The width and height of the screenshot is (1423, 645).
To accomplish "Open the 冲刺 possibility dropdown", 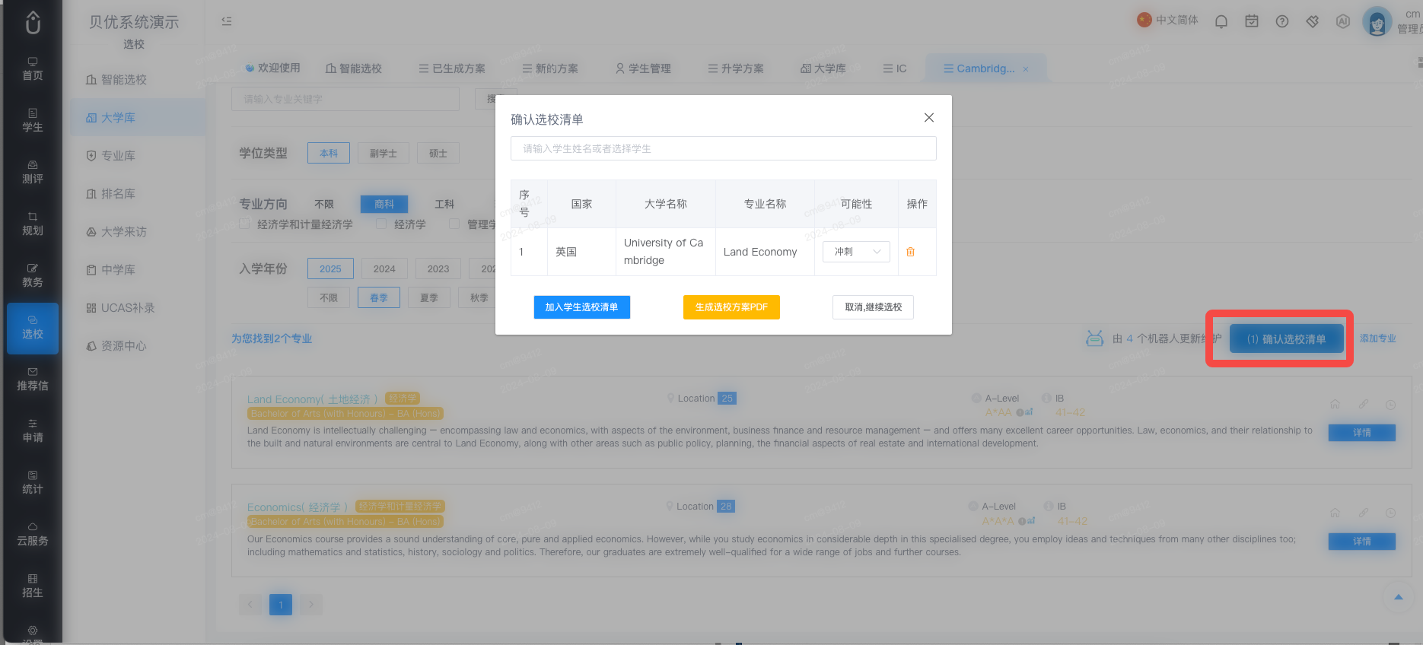I will (x=856, y=252).
